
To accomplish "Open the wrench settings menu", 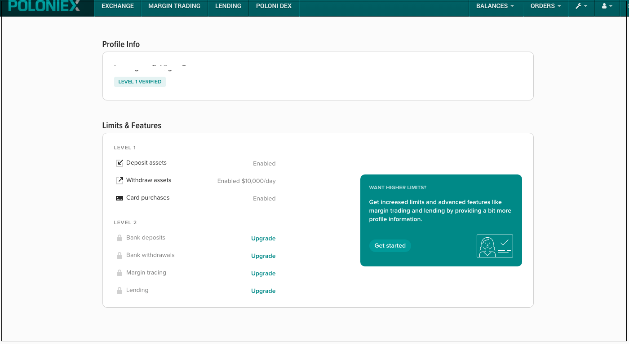I will [581, 6].
